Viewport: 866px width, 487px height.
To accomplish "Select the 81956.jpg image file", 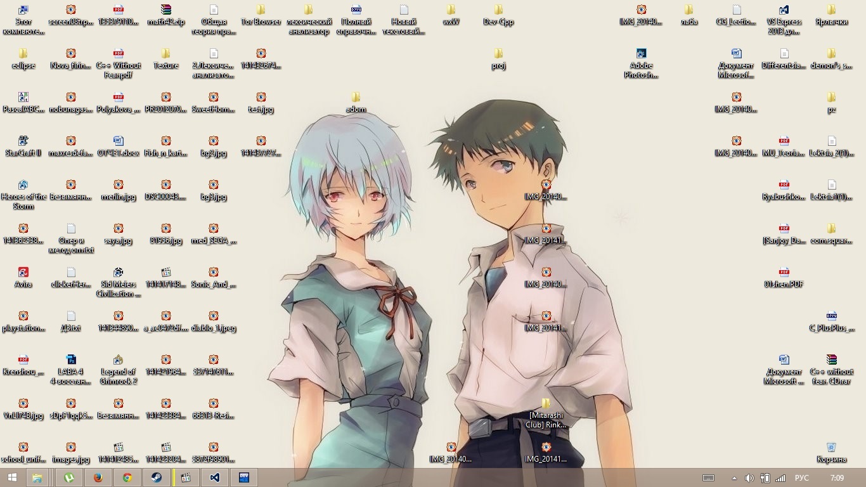I will (166, 234).
